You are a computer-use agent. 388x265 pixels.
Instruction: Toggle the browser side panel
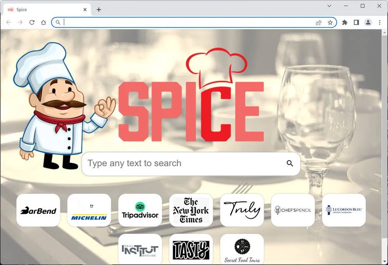pos(356,22)
